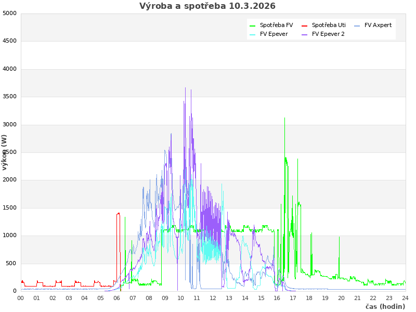Click the blue FV Axpert legend swatch
Screen dimensions: 416x312
pyautogui.click(x=357, y=25)
